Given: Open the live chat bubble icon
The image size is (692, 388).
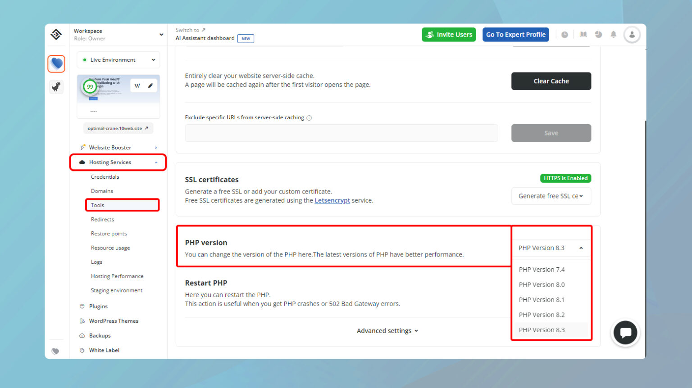Looking at the screenshot, I should [625, 333].
